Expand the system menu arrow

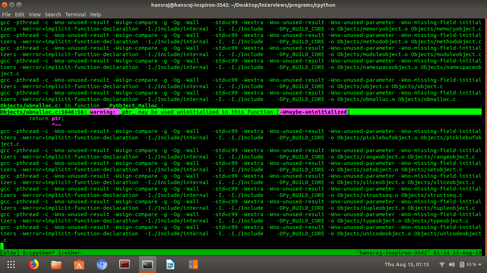[480, 264]
